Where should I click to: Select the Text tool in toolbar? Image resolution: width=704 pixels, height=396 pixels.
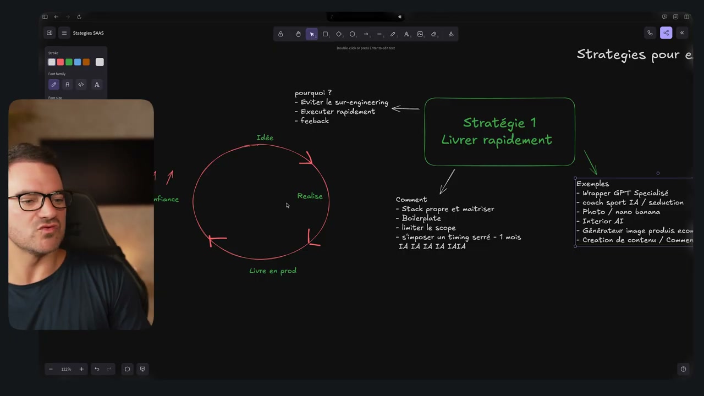406,34
